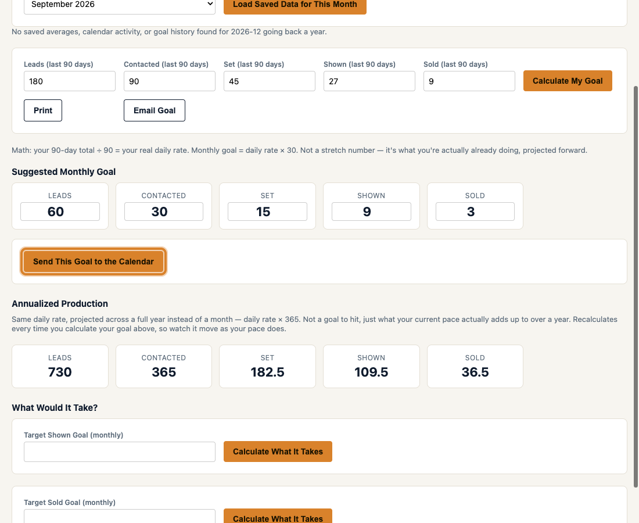The image size is (639, 523).
Task: Click the Suggested Monthly Goal heading
Action: (x=63, y=172)
